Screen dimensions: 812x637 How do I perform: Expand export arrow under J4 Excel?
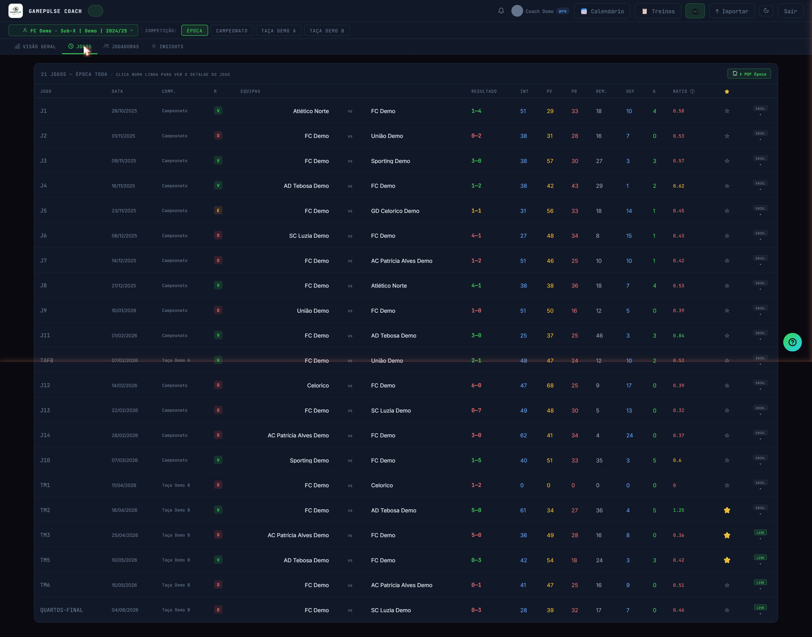pyautogui.click(x=760, y=189)
